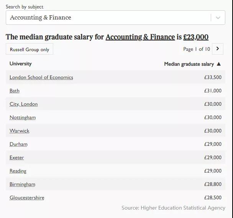Viewport: 233px width, 218px height.
Task: Sort by Median graduate salary arrow
Action: (219, 64)
